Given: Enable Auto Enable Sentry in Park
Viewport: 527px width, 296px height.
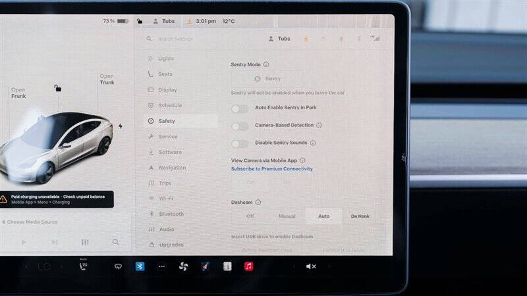Looking at the screenshot, I should point(240,109).
